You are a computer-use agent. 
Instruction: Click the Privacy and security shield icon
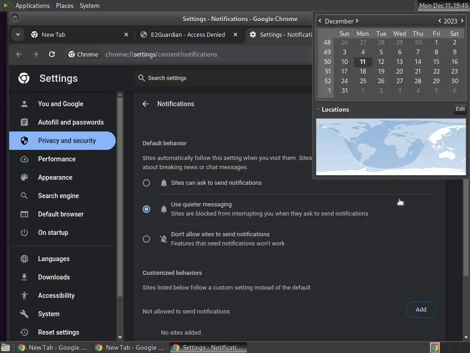tap(24, 141)
